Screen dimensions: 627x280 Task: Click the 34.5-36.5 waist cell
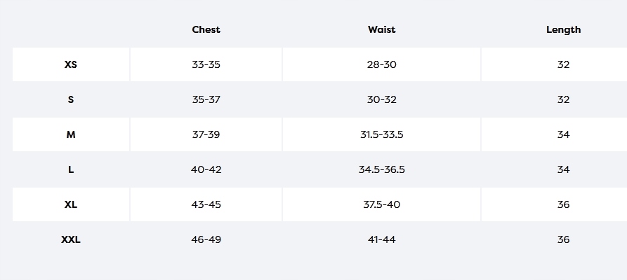[x=381, y=169]
